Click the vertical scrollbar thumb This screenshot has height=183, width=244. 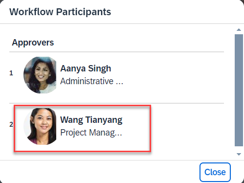pos(239,90)
